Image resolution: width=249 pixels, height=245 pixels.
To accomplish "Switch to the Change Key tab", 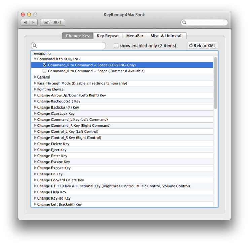I will pyautogui.click(x=77, y=36).
